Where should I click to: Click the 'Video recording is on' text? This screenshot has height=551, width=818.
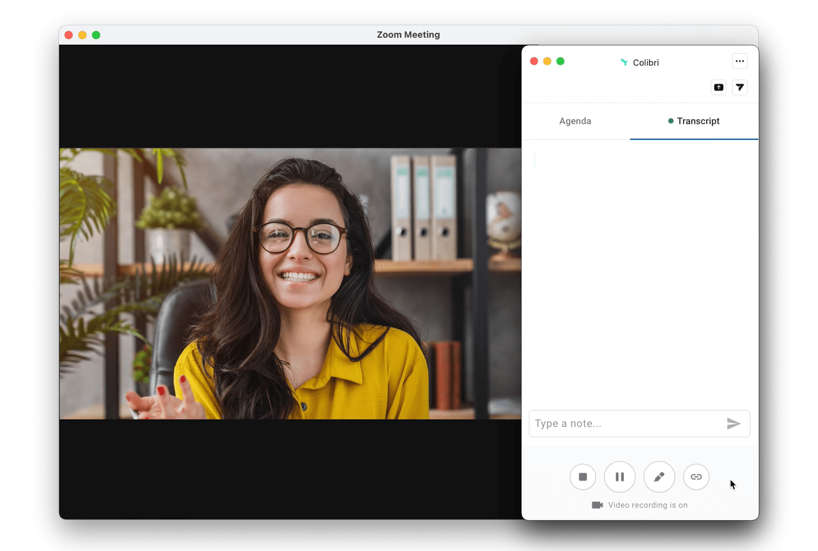tap(648, 505)
